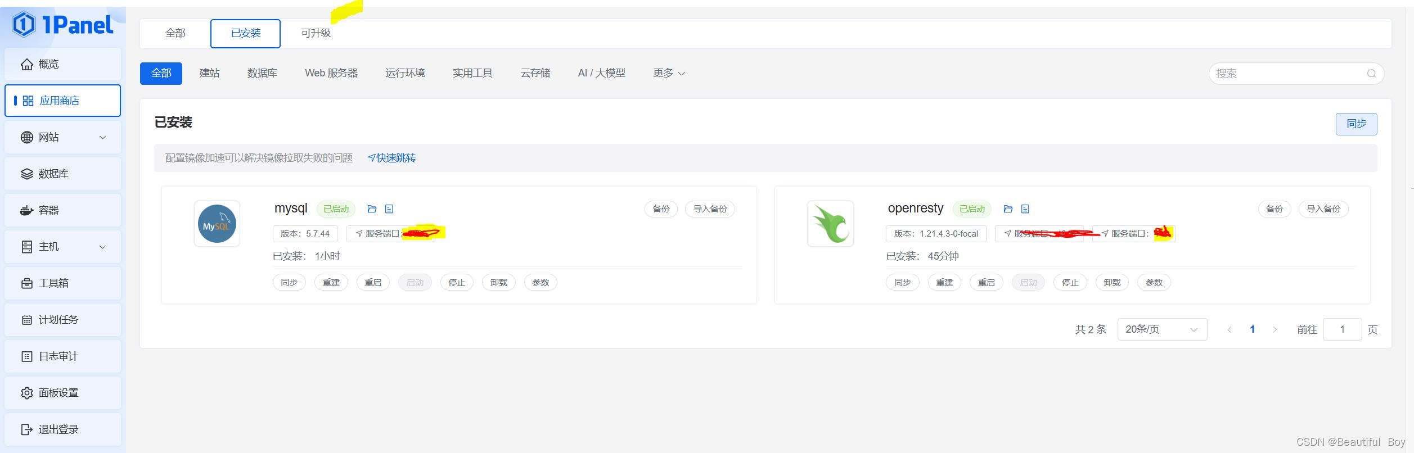Filter by Web 服务器 category

331,73
